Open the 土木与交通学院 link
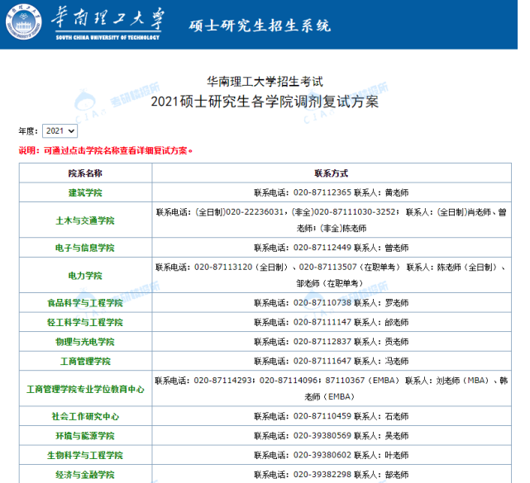The image size is (530, 483). tap(85, 220)
